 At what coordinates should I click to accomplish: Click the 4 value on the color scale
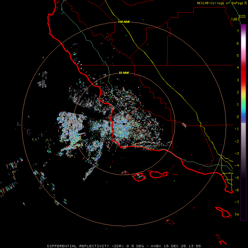point(238,68)
